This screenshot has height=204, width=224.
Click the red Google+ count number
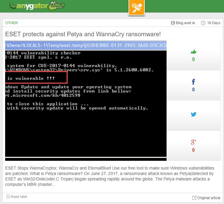pyautogui.click(x=193, y=150)
